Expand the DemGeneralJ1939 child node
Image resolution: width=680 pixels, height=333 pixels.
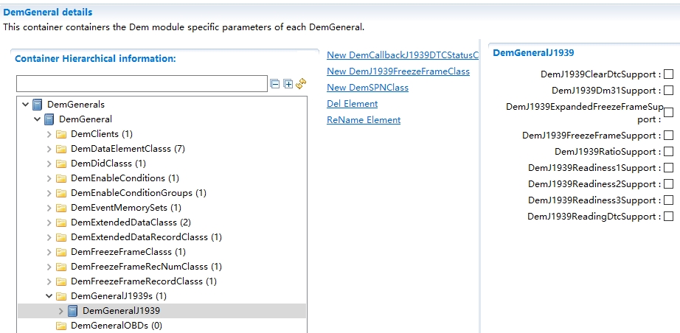pyautogui.click(x=61, y=311)
